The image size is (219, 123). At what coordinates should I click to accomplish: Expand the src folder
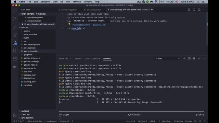(25, 41)
